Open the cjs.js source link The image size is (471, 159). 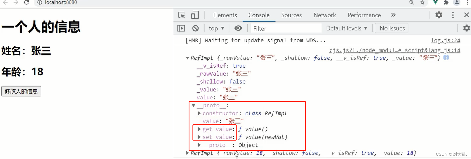coord(395,50)
